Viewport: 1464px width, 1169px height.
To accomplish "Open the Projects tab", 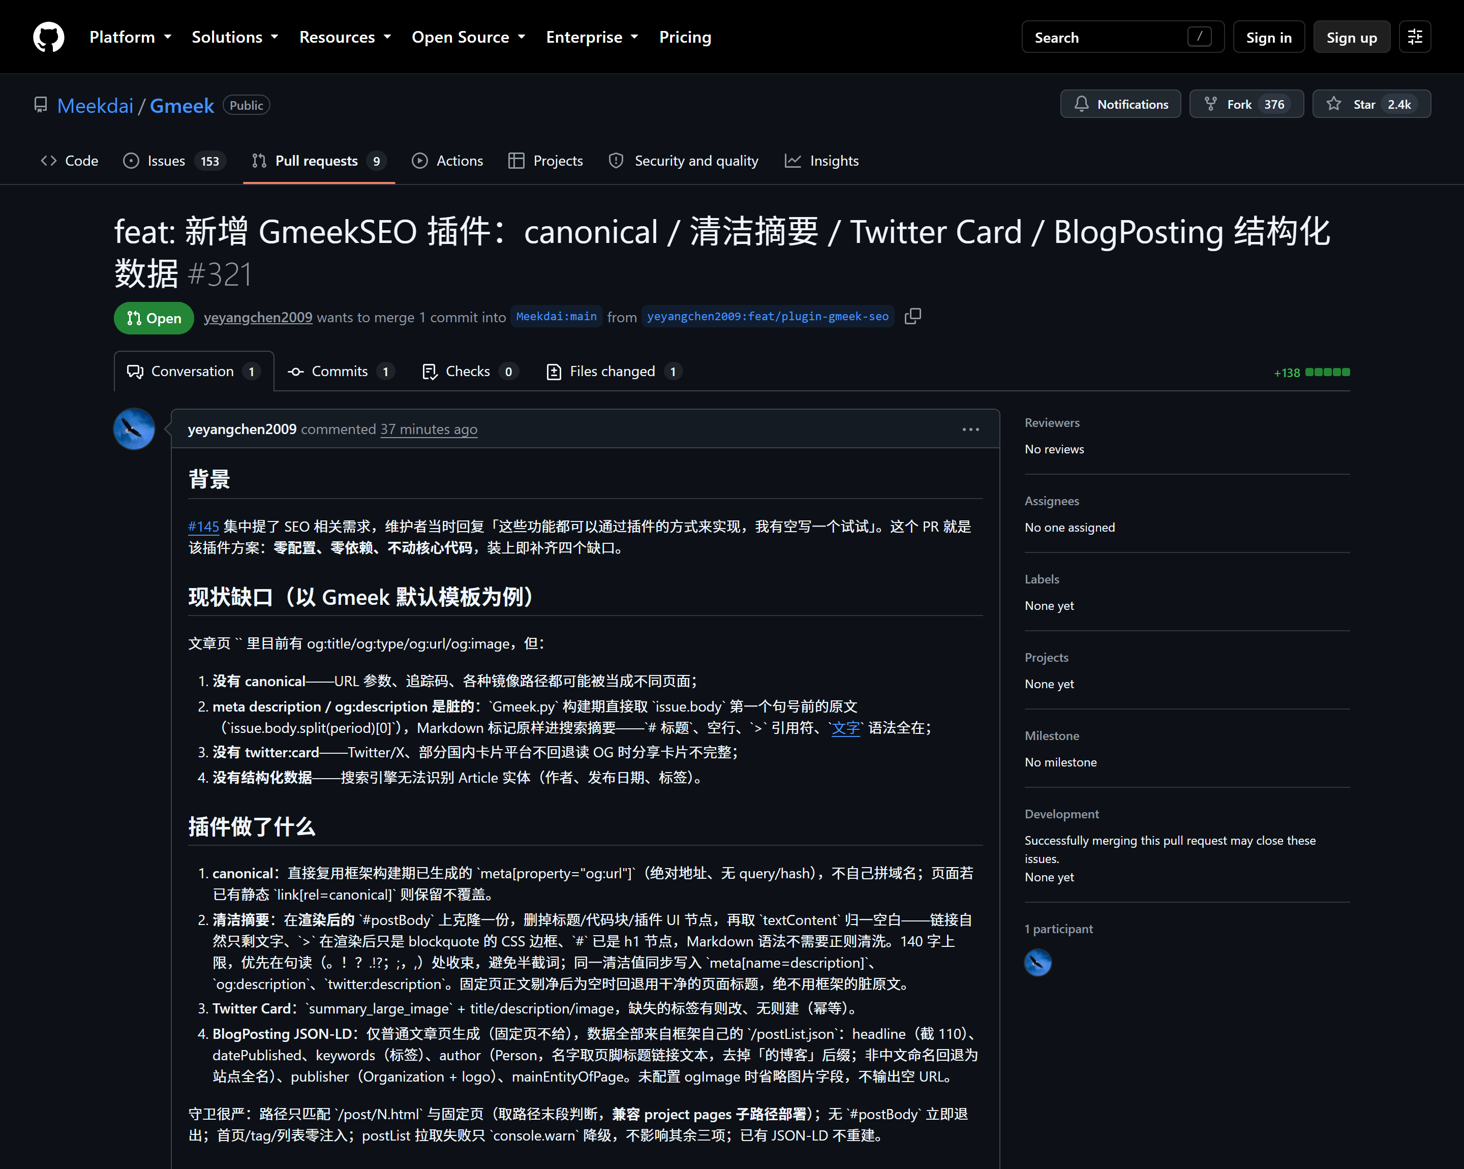I will [545, 161].
